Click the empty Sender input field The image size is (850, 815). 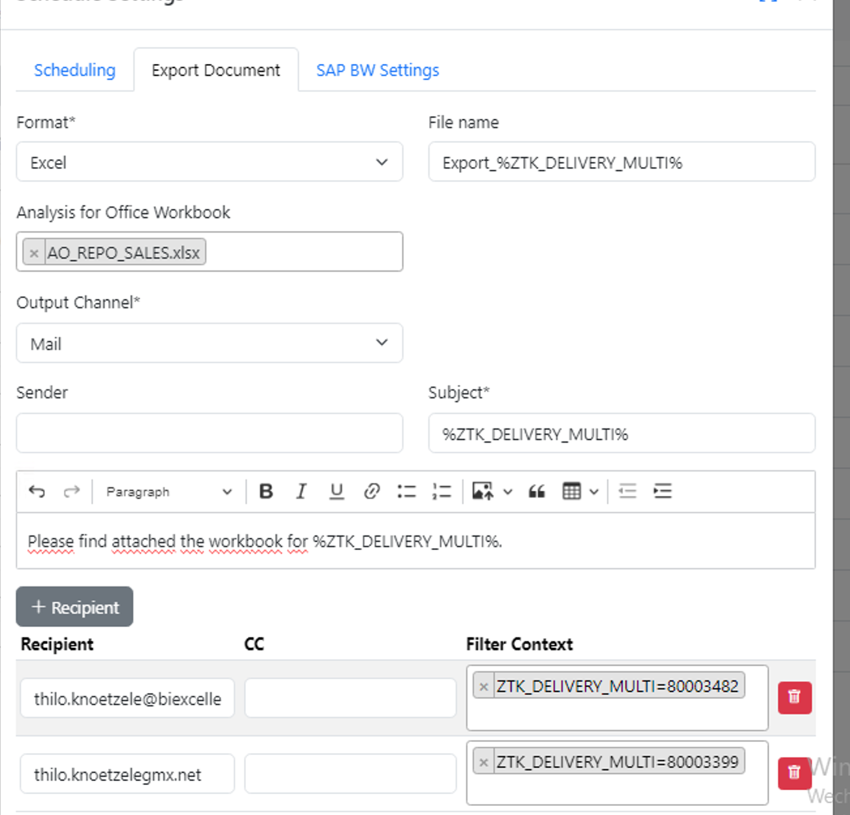[210, 433]
